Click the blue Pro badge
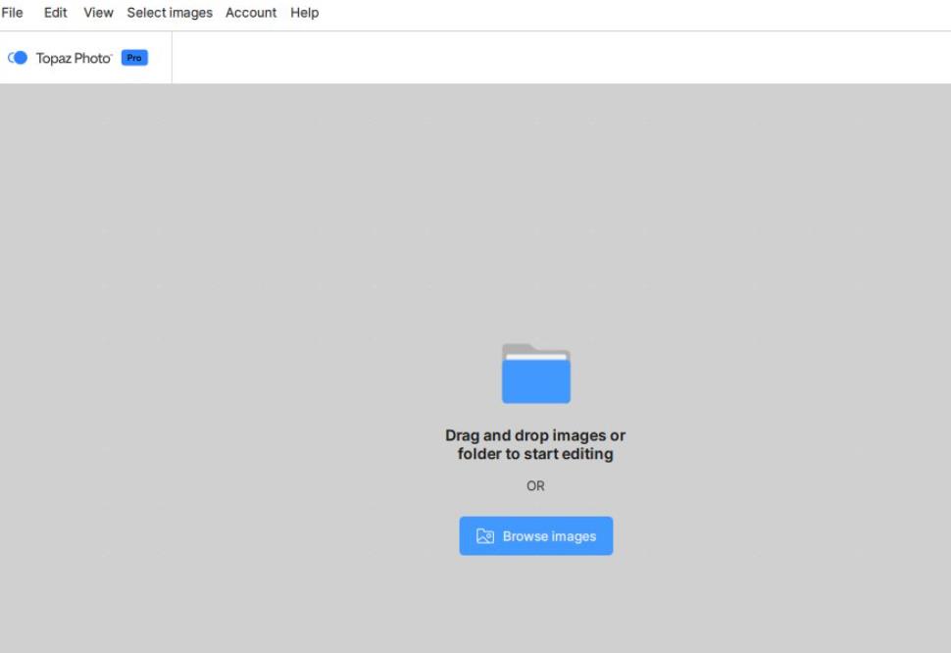 (x=134, y=58)
